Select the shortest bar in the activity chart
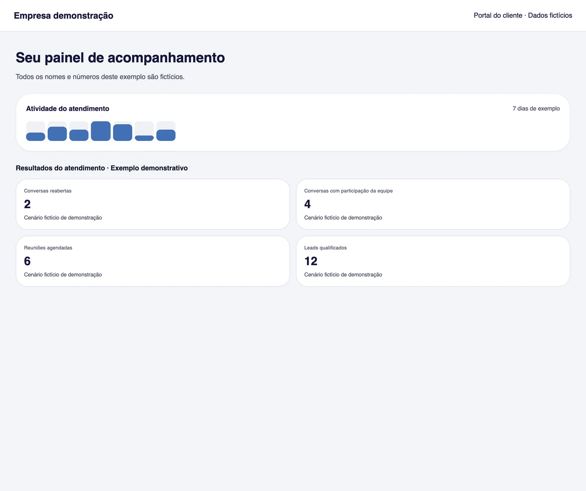586x491 pixels. (144, 138)
